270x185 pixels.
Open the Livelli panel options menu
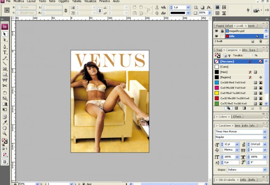click(266, 26)
